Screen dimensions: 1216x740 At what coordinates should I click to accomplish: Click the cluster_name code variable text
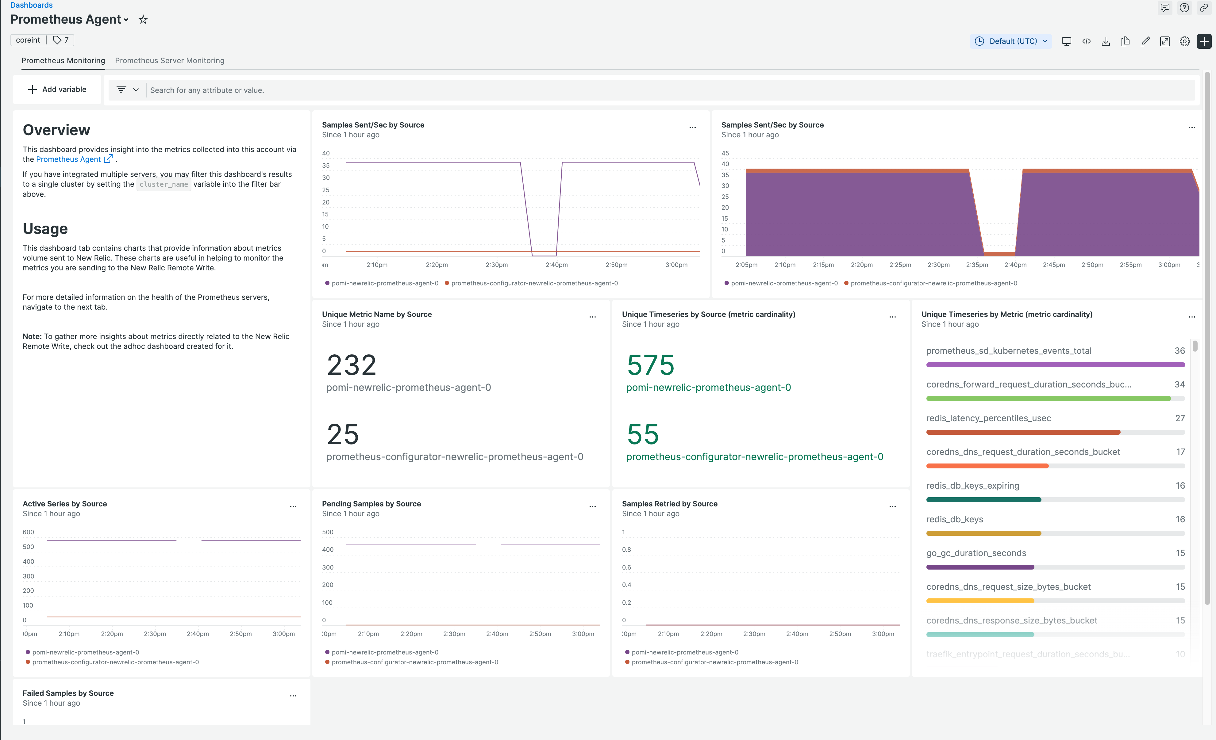point(164,184)
